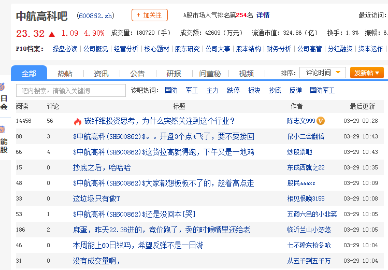Open author profile 鼠小二会翻倍
This screenshot has width=388, height=270.
coord(306,136)
